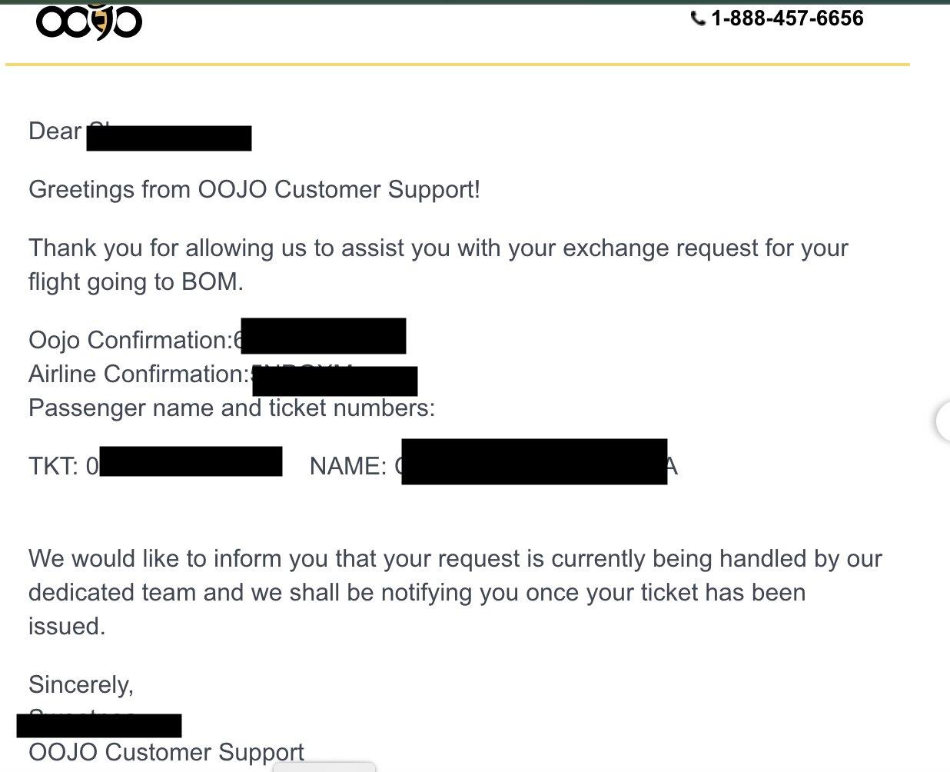
Task: Click the handle at the bottom center
Action: [324, 767]
